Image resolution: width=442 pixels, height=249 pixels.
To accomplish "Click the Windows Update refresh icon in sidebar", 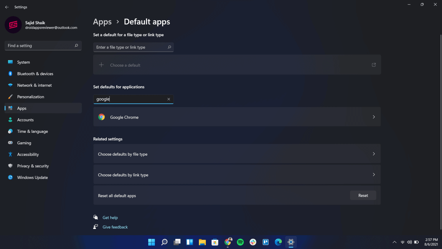I will (x=10, y=177).
